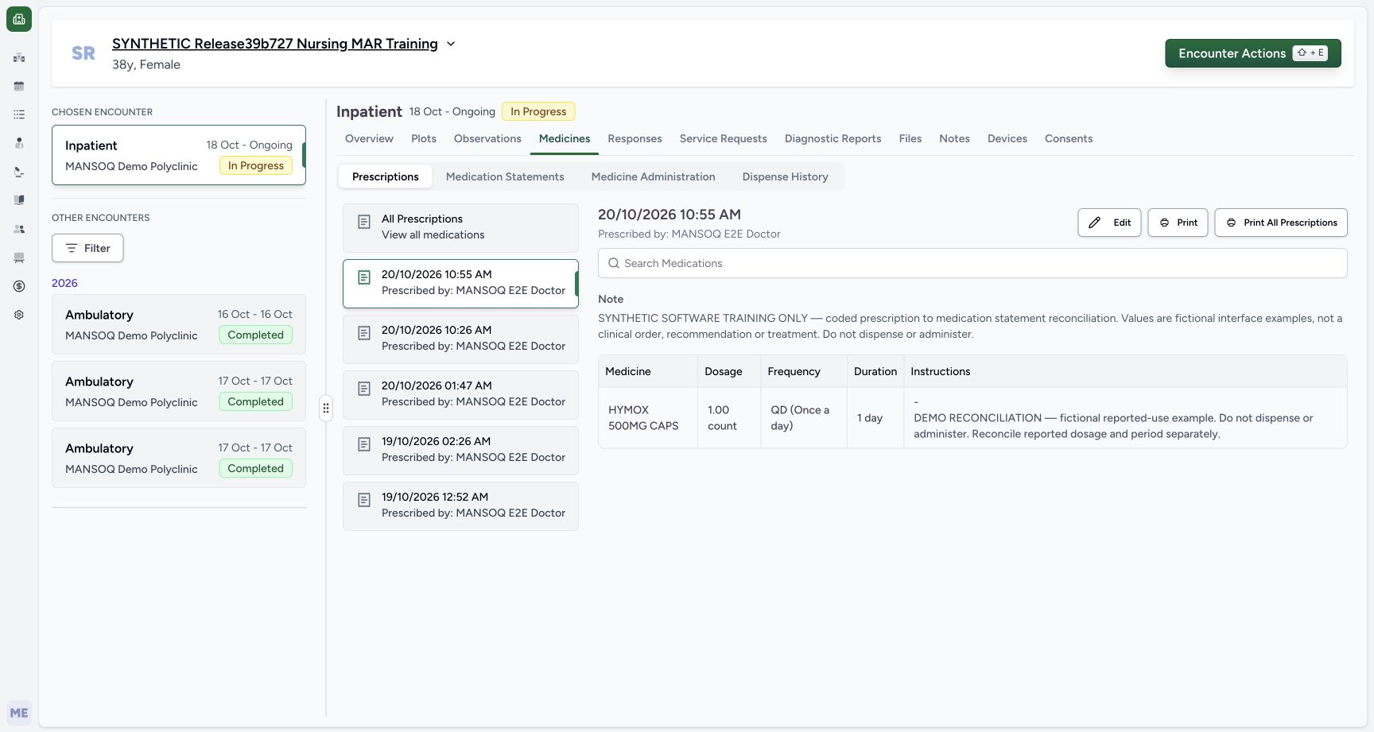Open the task list icon in sidebar
Viewport: 1374px width, 732px height.
pos(19,114)
